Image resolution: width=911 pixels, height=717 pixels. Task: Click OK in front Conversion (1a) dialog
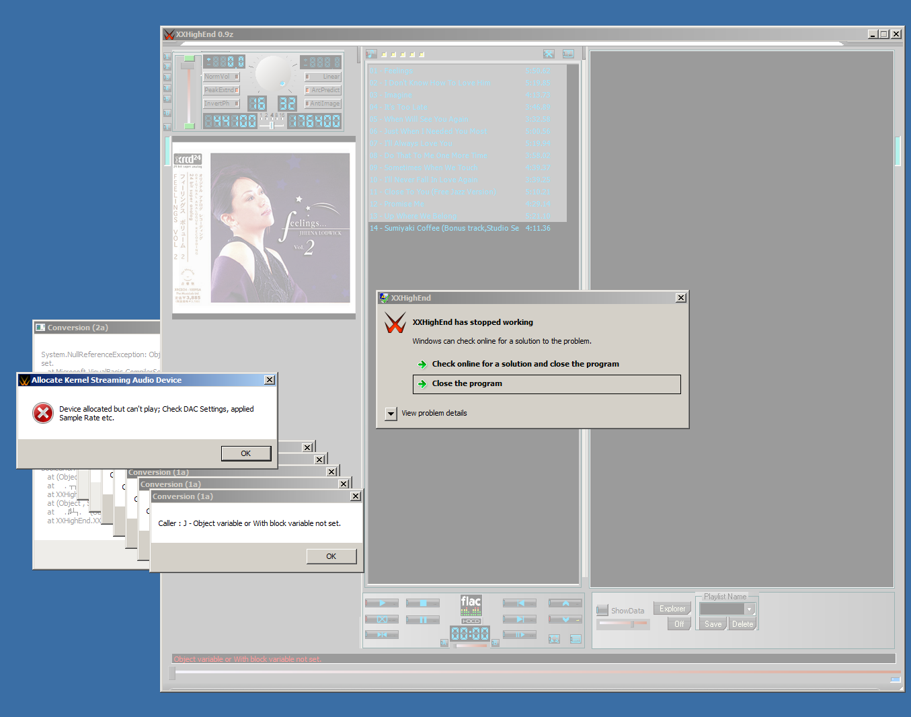[331, 556]
